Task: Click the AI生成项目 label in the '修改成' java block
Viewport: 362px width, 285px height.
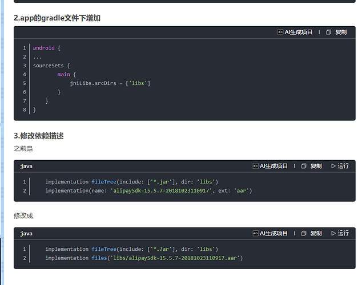Action: 273,233
